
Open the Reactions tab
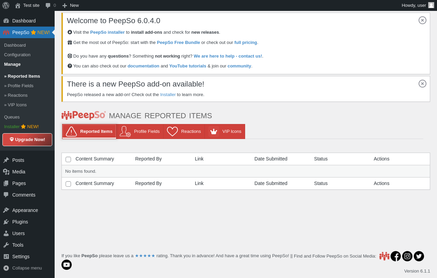point(184,132)
